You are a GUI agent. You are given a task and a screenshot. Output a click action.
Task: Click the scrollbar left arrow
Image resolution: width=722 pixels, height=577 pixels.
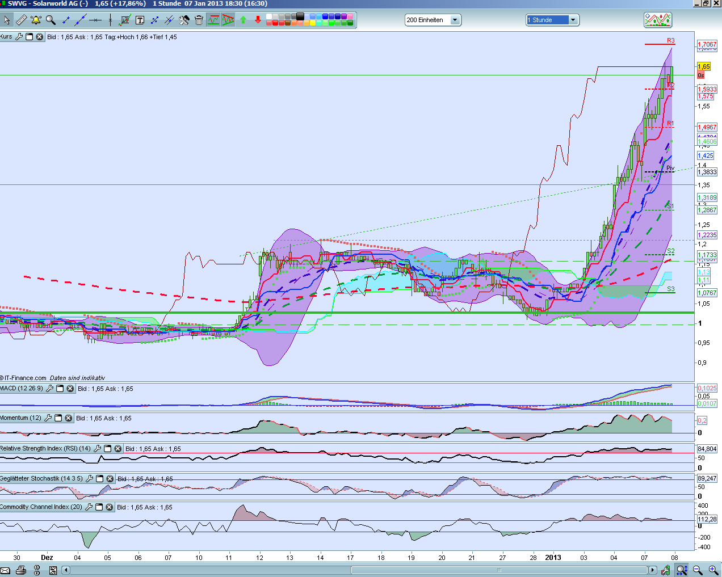(65, 570)
